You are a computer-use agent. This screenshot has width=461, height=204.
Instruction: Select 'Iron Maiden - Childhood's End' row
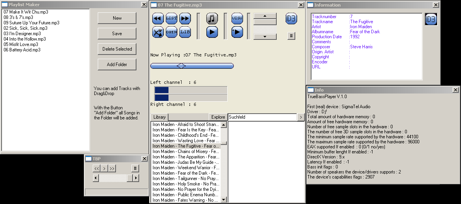pyautogui.click(x=186, y=135)
